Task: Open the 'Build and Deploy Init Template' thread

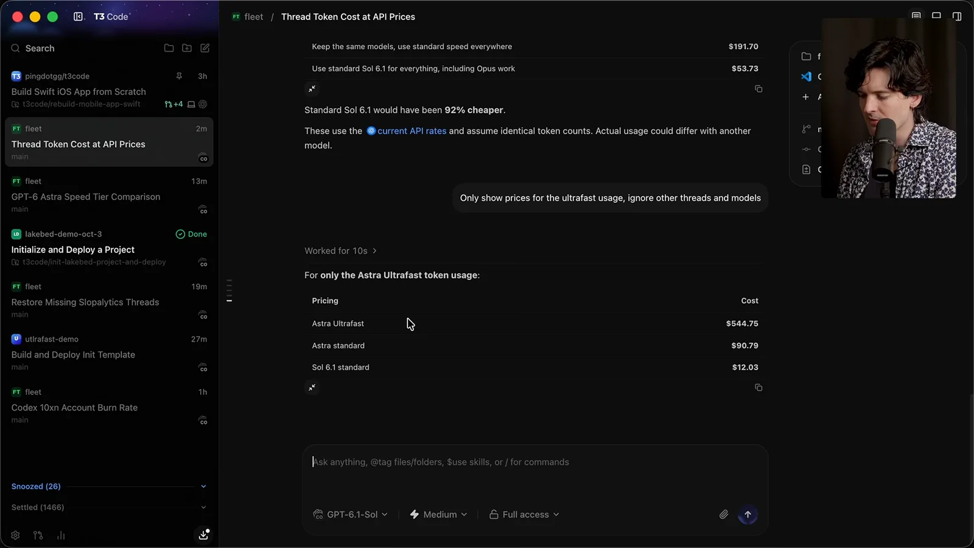Action: [109, 353]
